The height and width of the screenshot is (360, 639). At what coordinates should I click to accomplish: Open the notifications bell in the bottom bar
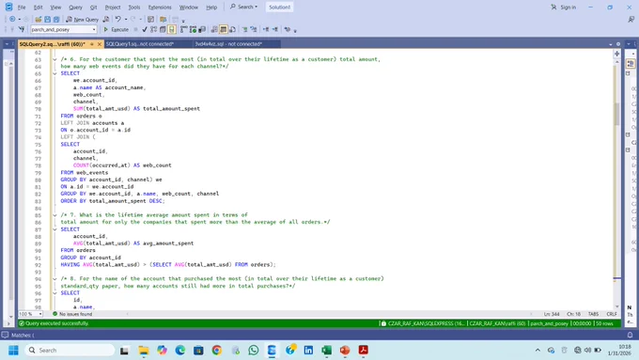point(630,335)
